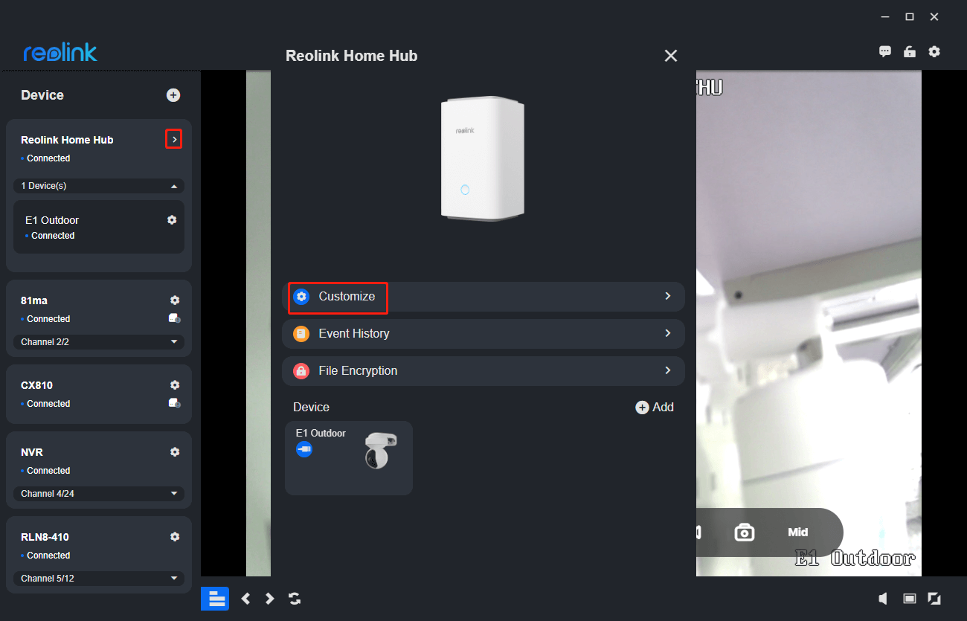Open Channel 2/2 dropdown
This screenshot has height=621, width=967.
click(x=99, y=342)
